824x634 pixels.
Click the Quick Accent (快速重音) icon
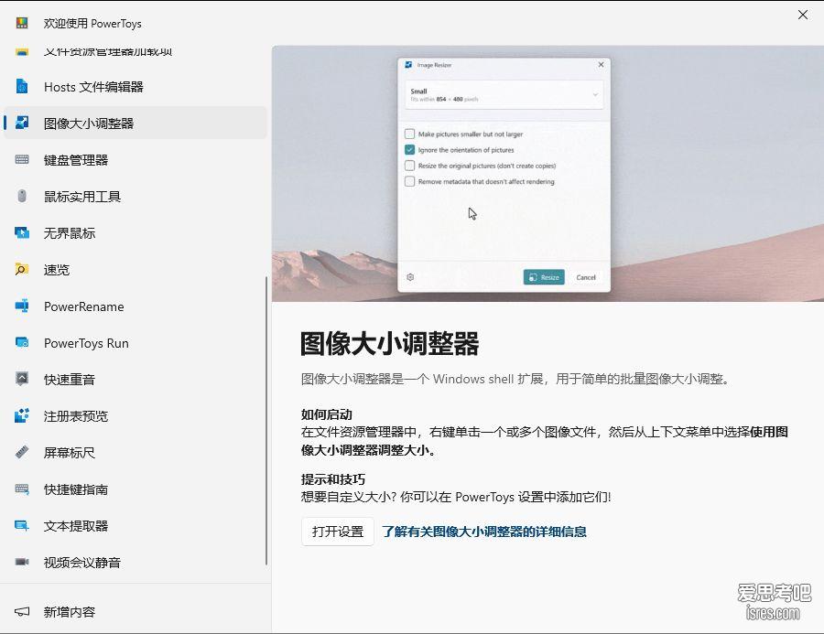22,379
